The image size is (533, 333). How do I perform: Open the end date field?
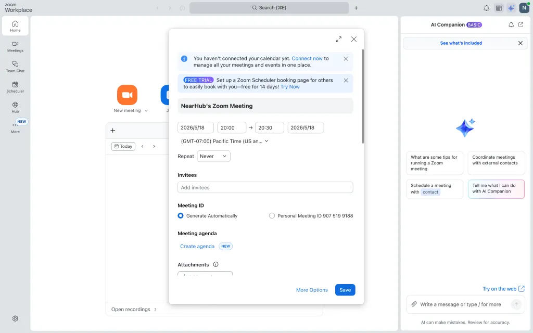306,128
